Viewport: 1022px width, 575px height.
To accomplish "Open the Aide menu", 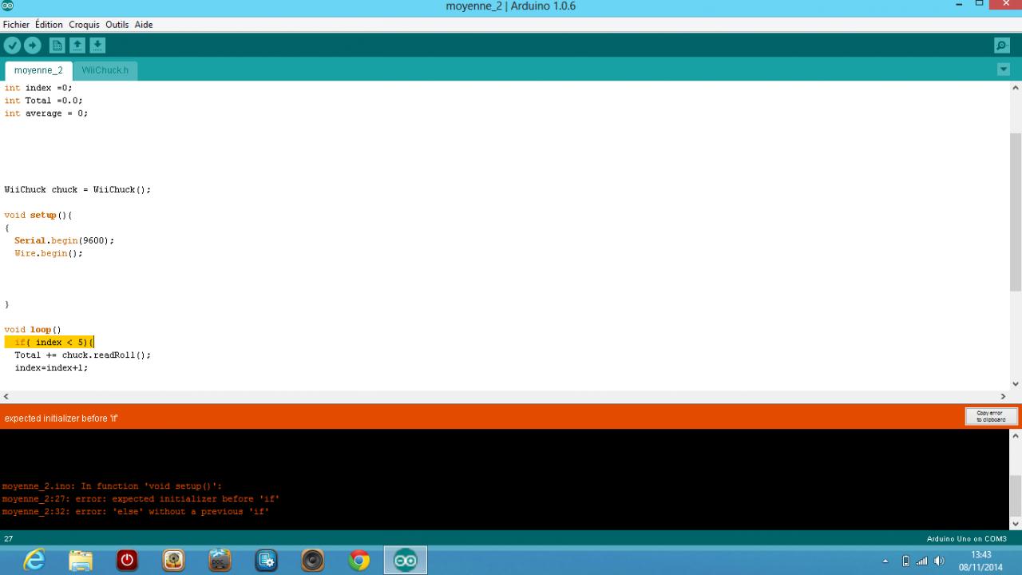I will coord(144,25).
